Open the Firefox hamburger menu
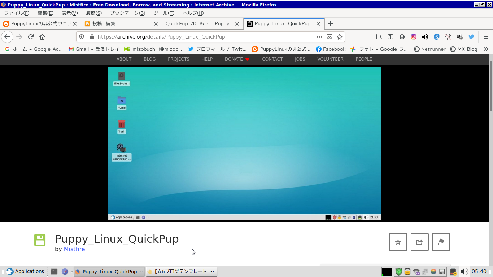The width and height of the screenshot is (493, 277). pos(486,36)
